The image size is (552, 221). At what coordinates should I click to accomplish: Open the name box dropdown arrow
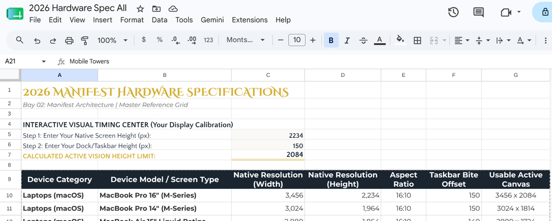[44, 61]
